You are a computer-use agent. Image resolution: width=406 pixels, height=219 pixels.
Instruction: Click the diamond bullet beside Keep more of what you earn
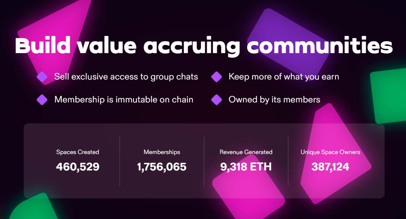coord(217,77)
